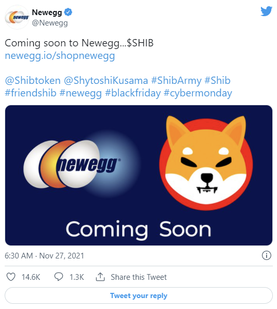Open the tweet info circle icon

point(267,256)
